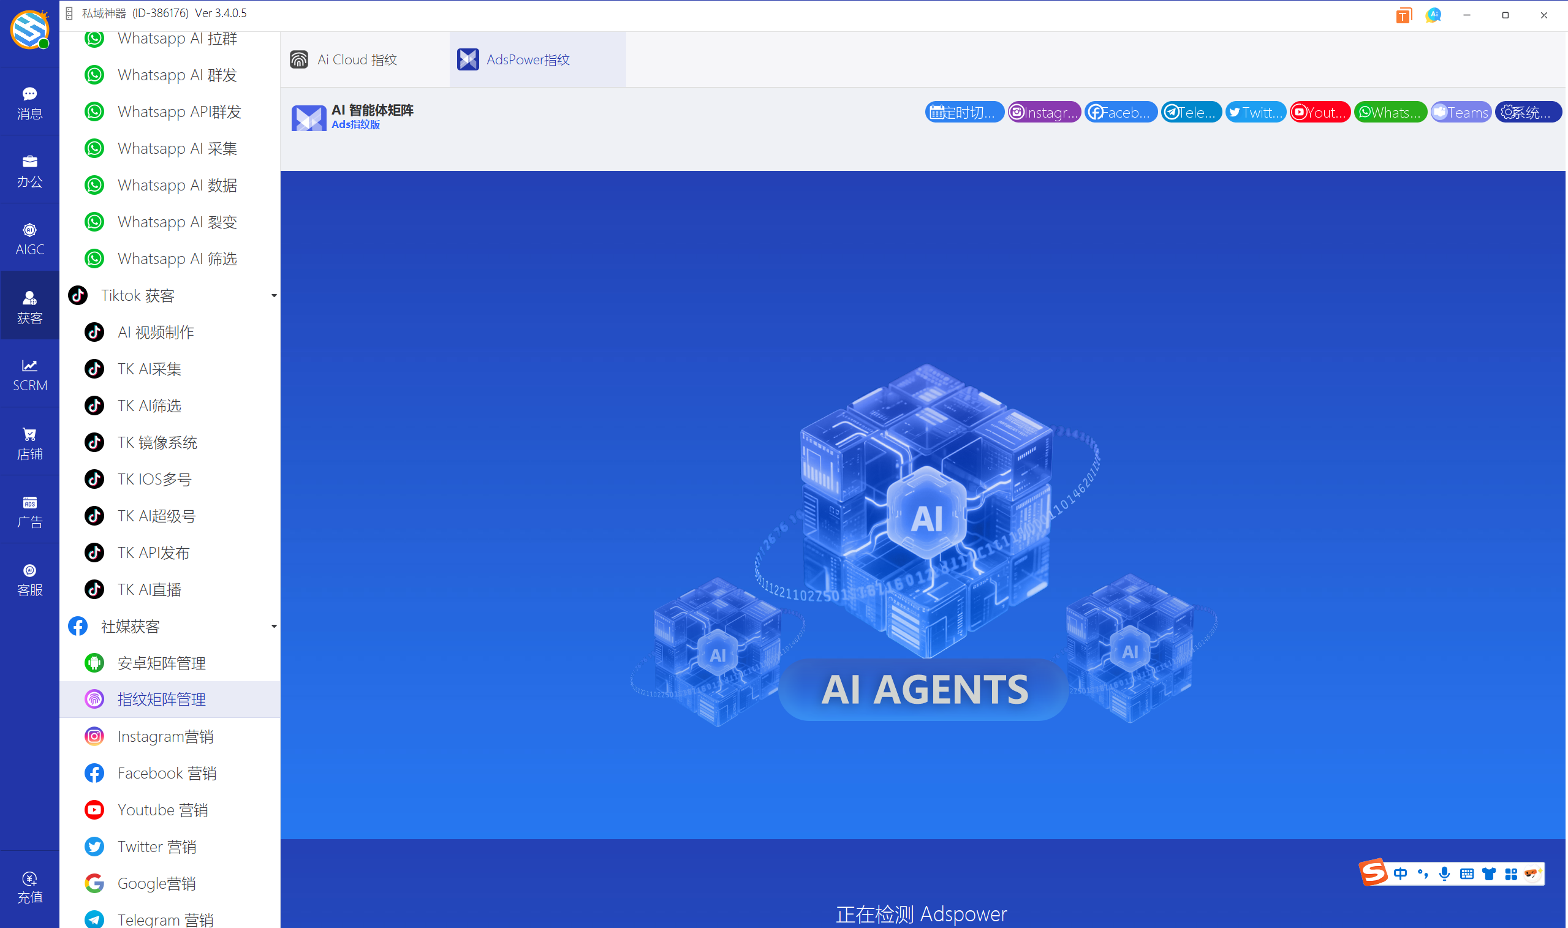Click the AI chat bubble icon in title bar
The height and width of the screenshot is (928, 1568).
click(x=1433, y=15)
